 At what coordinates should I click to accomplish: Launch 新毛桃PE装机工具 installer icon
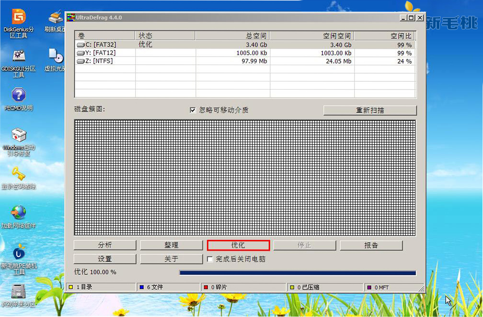[x=19, y=252]
